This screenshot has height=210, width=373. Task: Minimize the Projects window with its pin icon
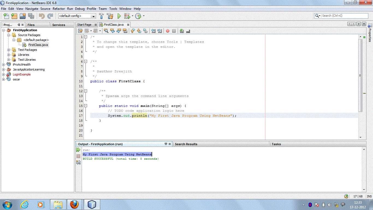[x=19, y=25]
